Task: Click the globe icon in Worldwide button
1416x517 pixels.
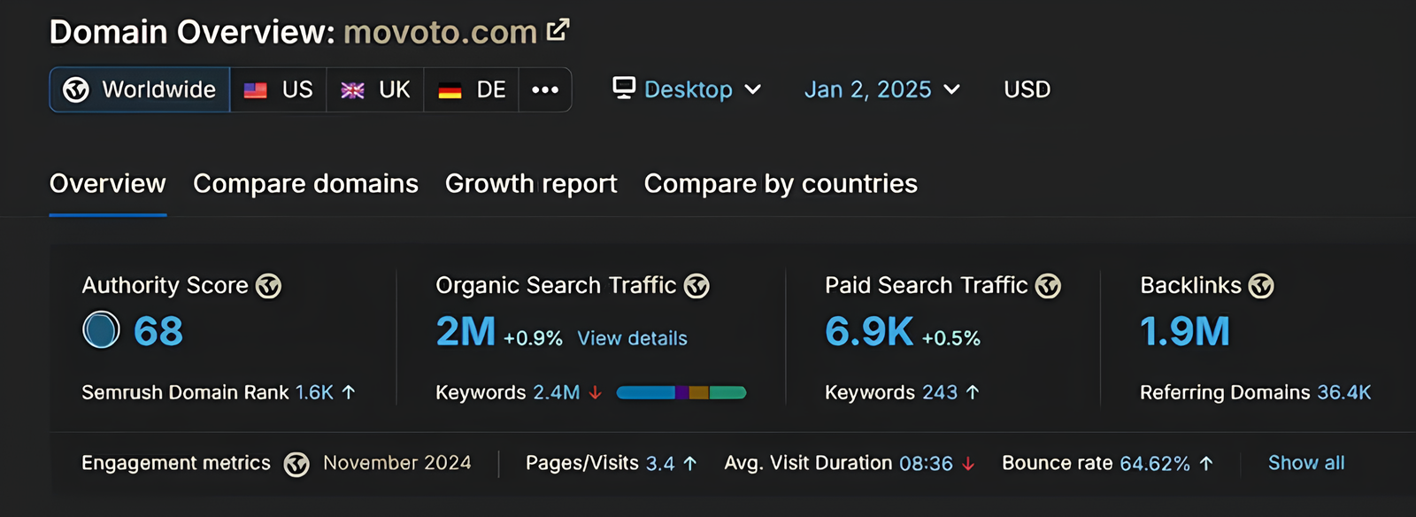Action: click(76, 89)
